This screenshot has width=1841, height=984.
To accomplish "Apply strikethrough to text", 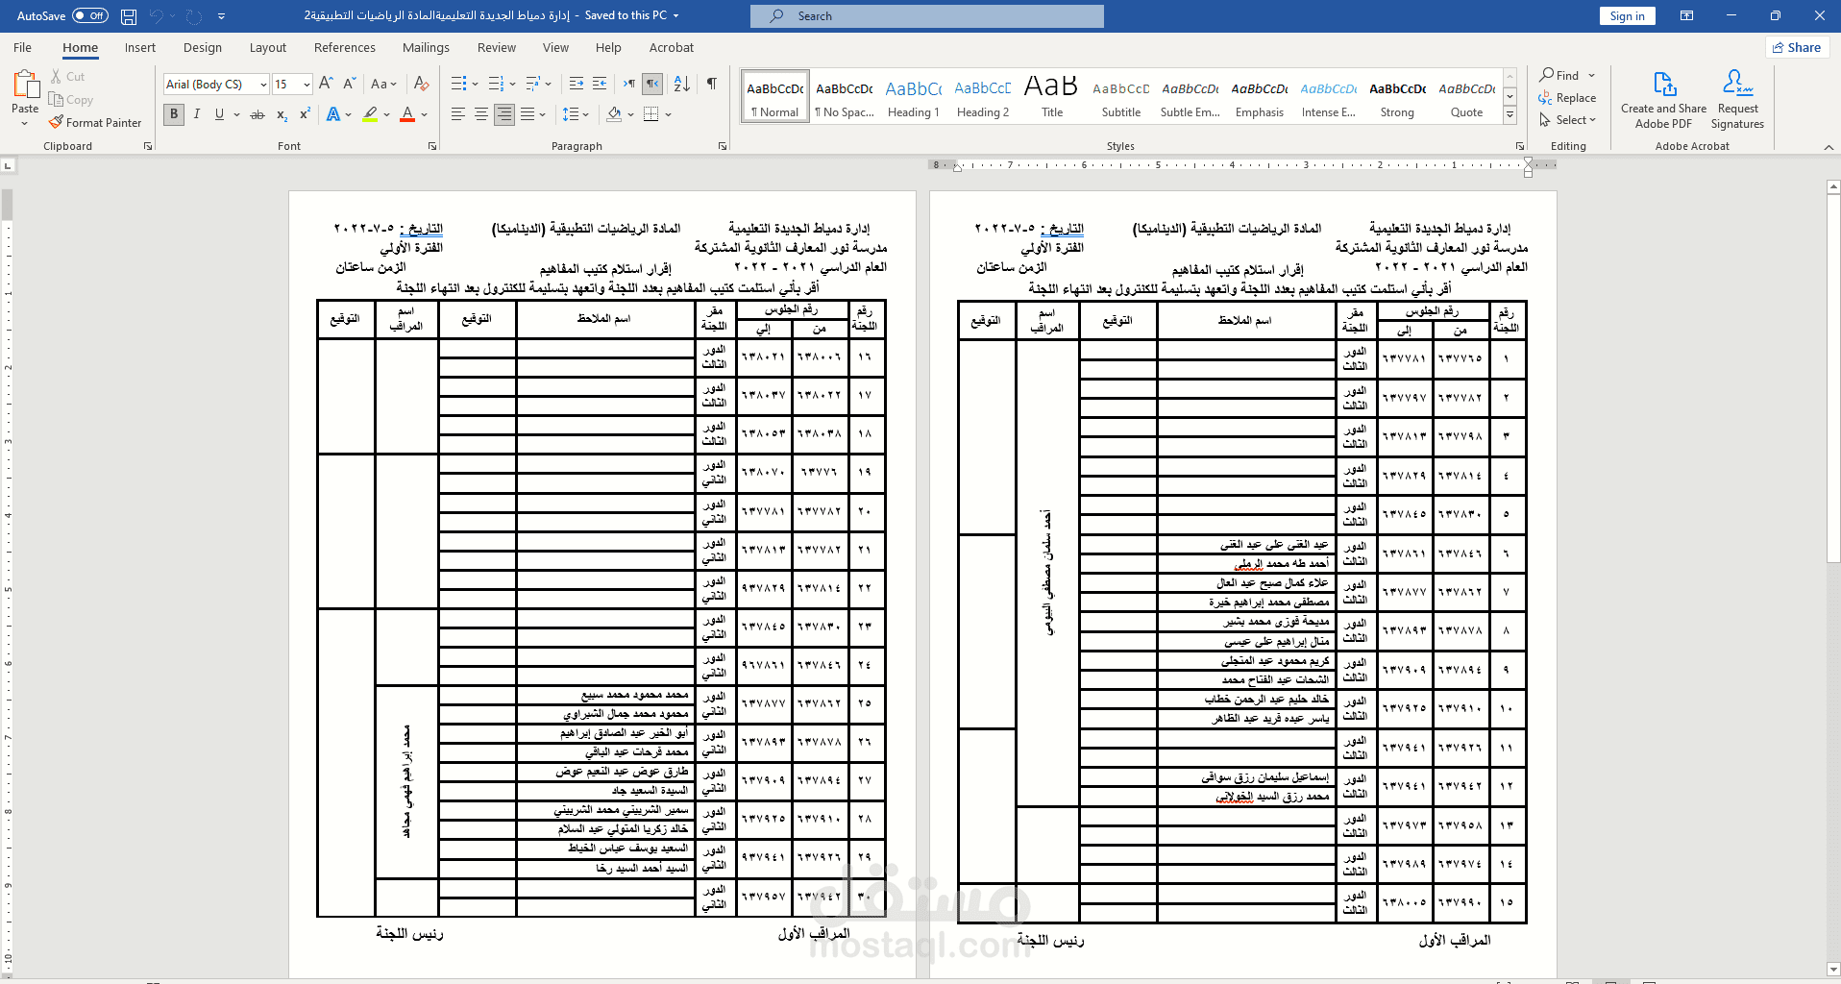I will tap(257, 114).
